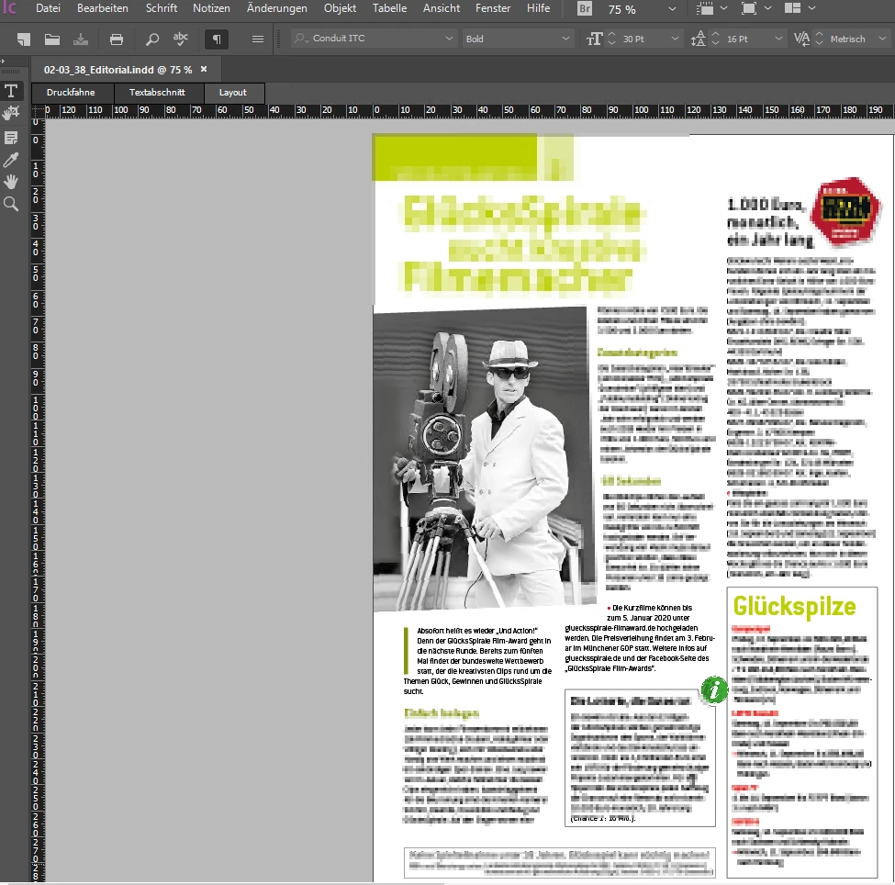The height and width of the screenshot is (885, 895).
Task: Select the Eyedropper tool
Action: 11,160
